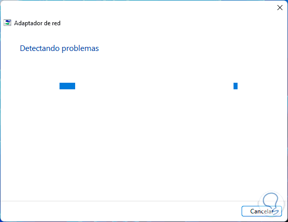
Task: Click the narrow blue progress block
Action: (236, 86)
